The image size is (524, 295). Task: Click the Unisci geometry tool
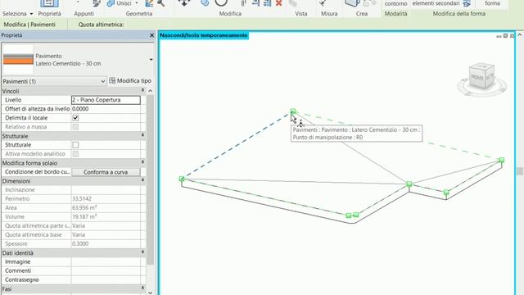click(x=120, y=3)
